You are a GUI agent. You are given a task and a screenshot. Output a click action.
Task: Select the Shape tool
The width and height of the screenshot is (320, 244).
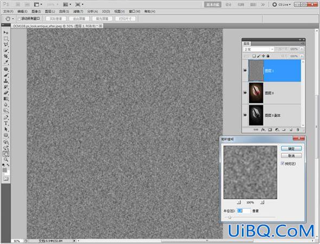click(x=6, y=135)
